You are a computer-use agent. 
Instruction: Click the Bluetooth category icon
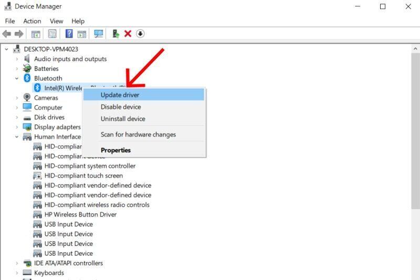[x=27, y=78]
